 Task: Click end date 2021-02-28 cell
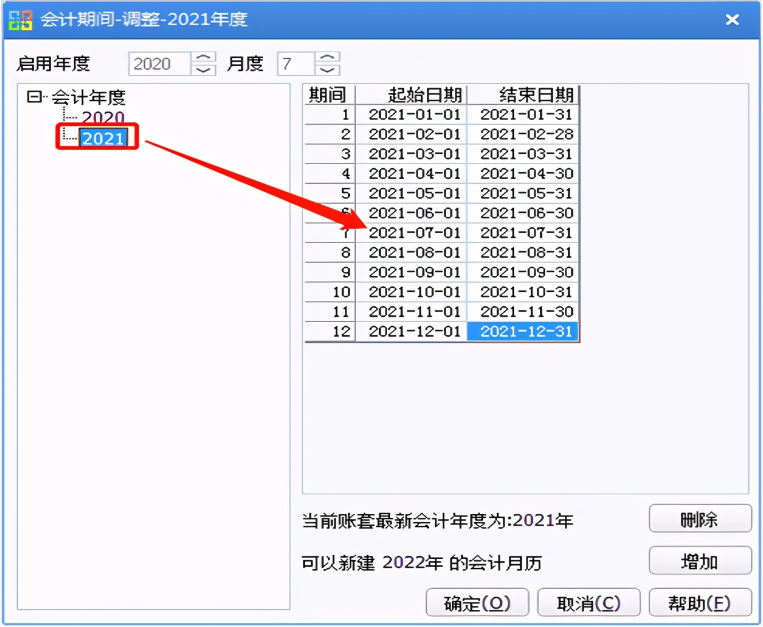coord(523,134)
